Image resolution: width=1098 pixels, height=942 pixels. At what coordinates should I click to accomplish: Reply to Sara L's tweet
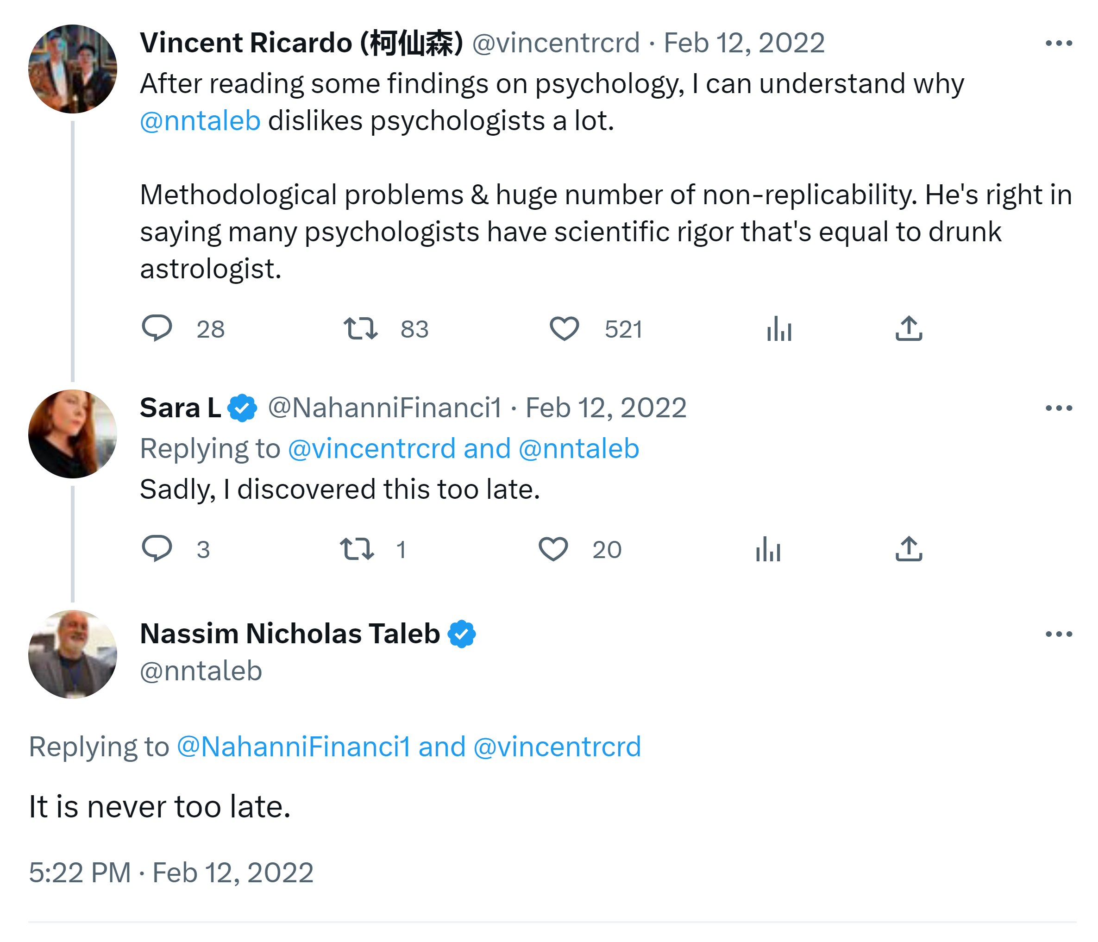(157, 549)
